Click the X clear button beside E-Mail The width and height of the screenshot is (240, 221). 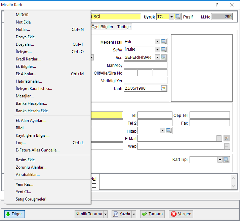click(226, 138)
